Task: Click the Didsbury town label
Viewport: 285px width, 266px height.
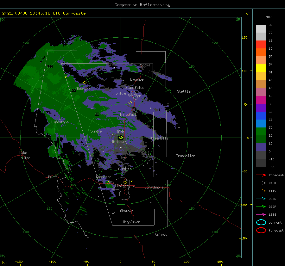Action: pos(120,142)
